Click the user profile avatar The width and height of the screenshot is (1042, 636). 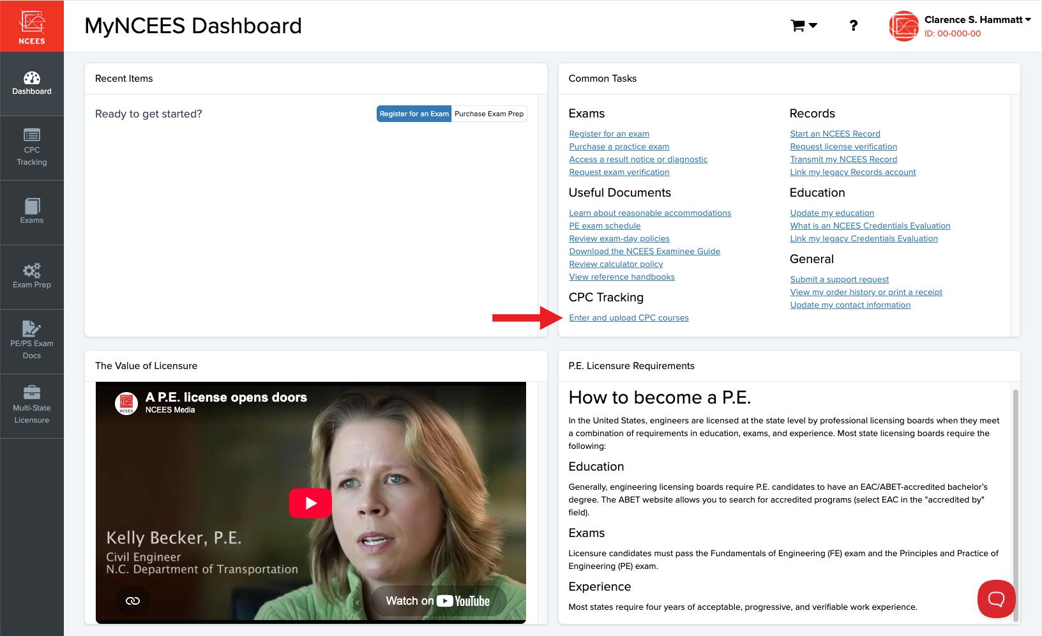(x=904, y=26)
